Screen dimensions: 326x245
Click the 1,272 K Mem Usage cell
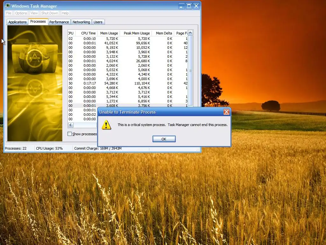point(112,101)
